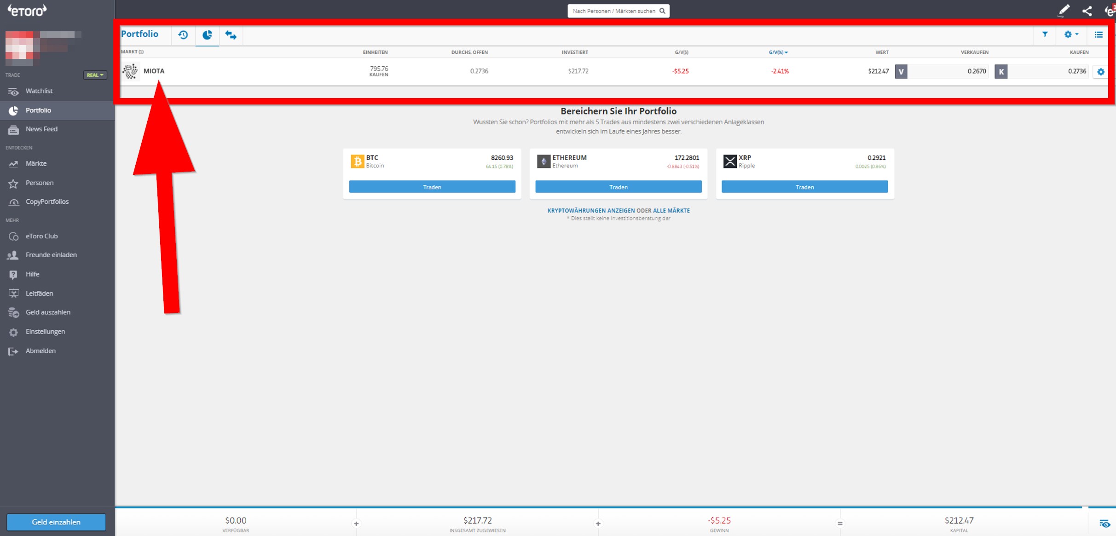Click the INVESTIERT column header
This screenshot has width=1116, height=536.
click(x=575, y=52)
